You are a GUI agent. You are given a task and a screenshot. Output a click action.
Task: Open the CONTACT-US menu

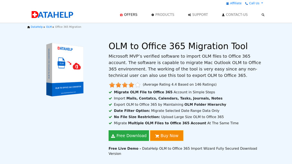point(235,15)
